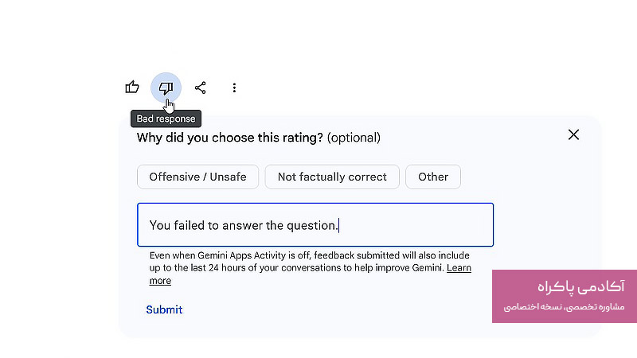Viewport: 637px width, 358px height.
Task: Close the feedback panel with the X
Action: [573, 135]
